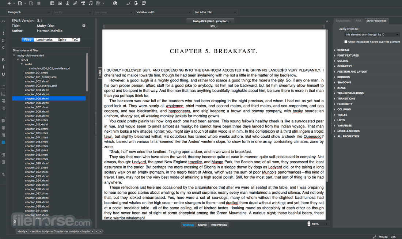Click the plus icon to create new document

coord(9,3)
